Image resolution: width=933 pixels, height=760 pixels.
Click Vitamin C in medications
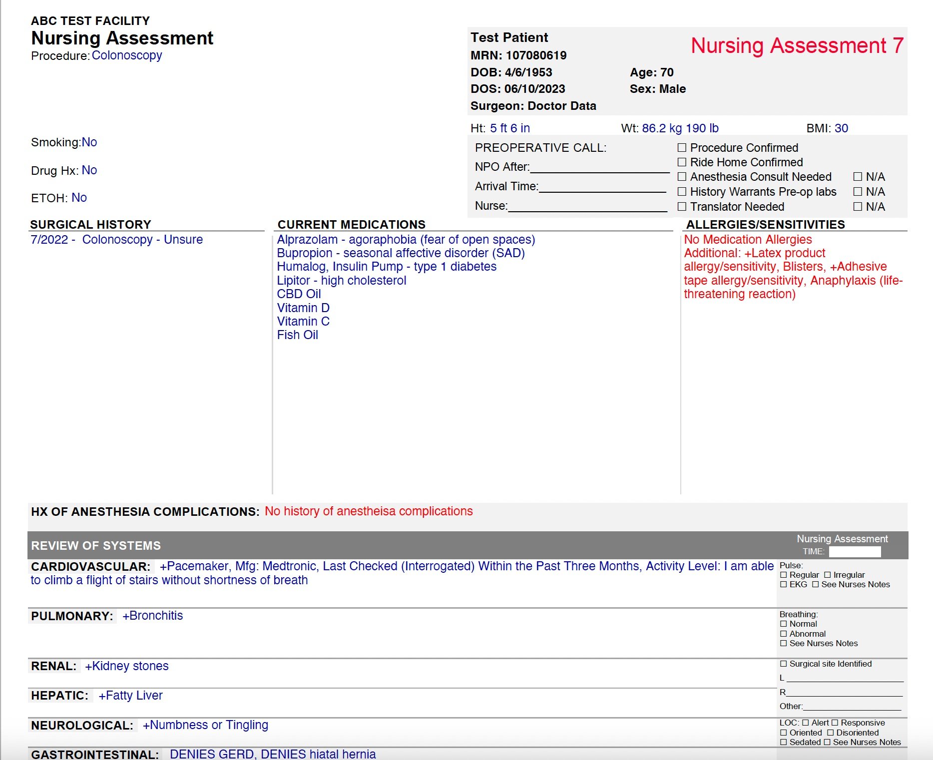(303, 322)
